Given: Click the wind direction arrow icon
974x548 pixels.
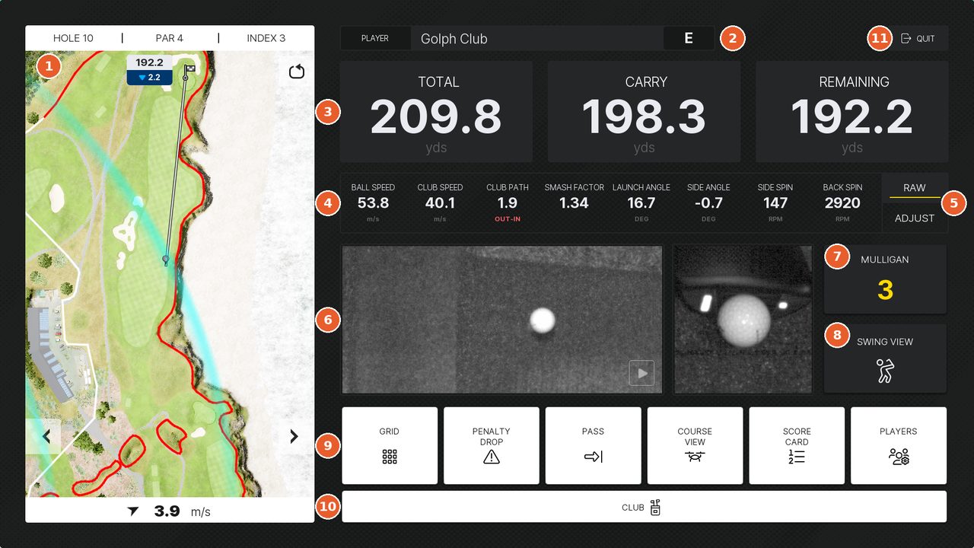Looking at the screenshot, I should [134, 511].
